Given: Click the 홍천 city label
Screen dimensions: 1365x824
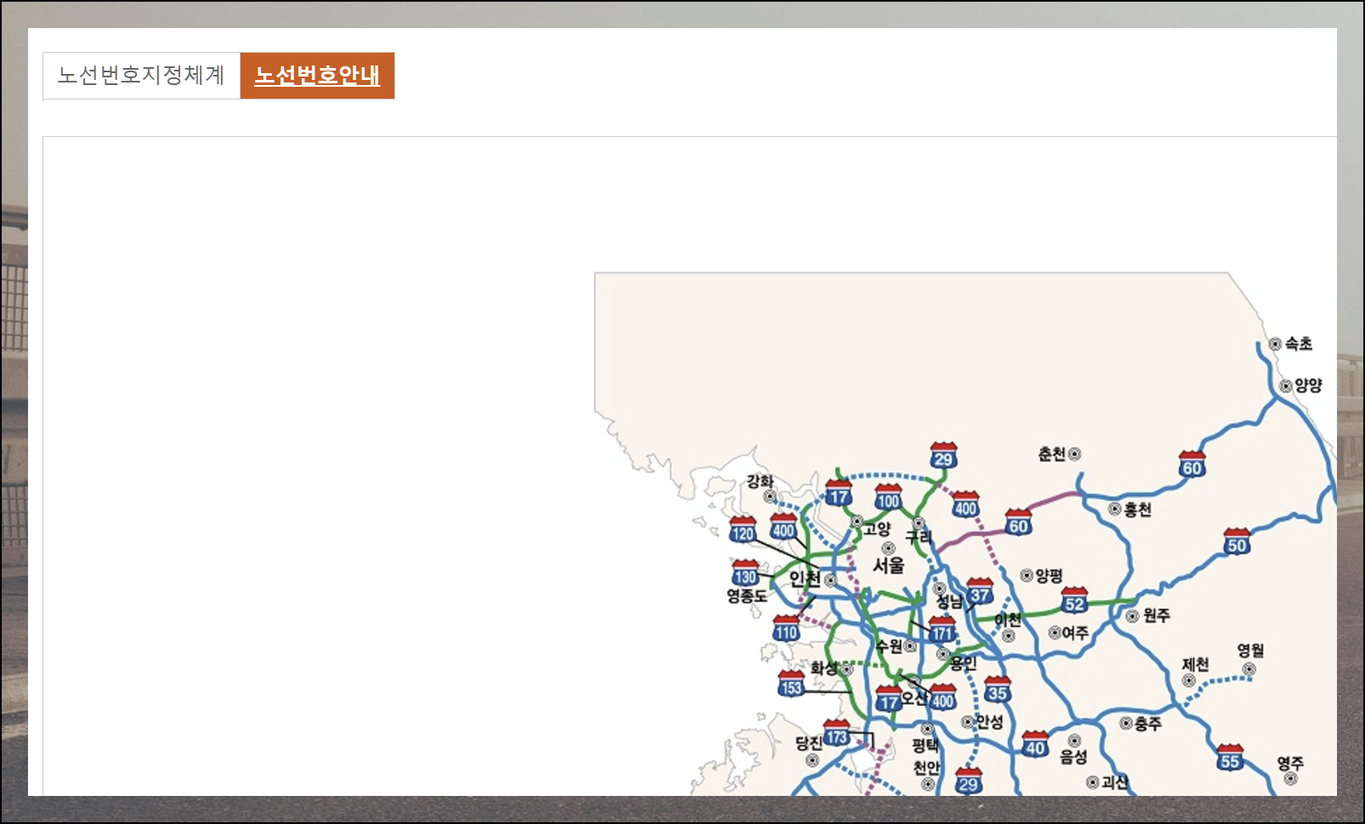Looking at the screenshot, I should pyautogui.click(x=1137, y=509).
